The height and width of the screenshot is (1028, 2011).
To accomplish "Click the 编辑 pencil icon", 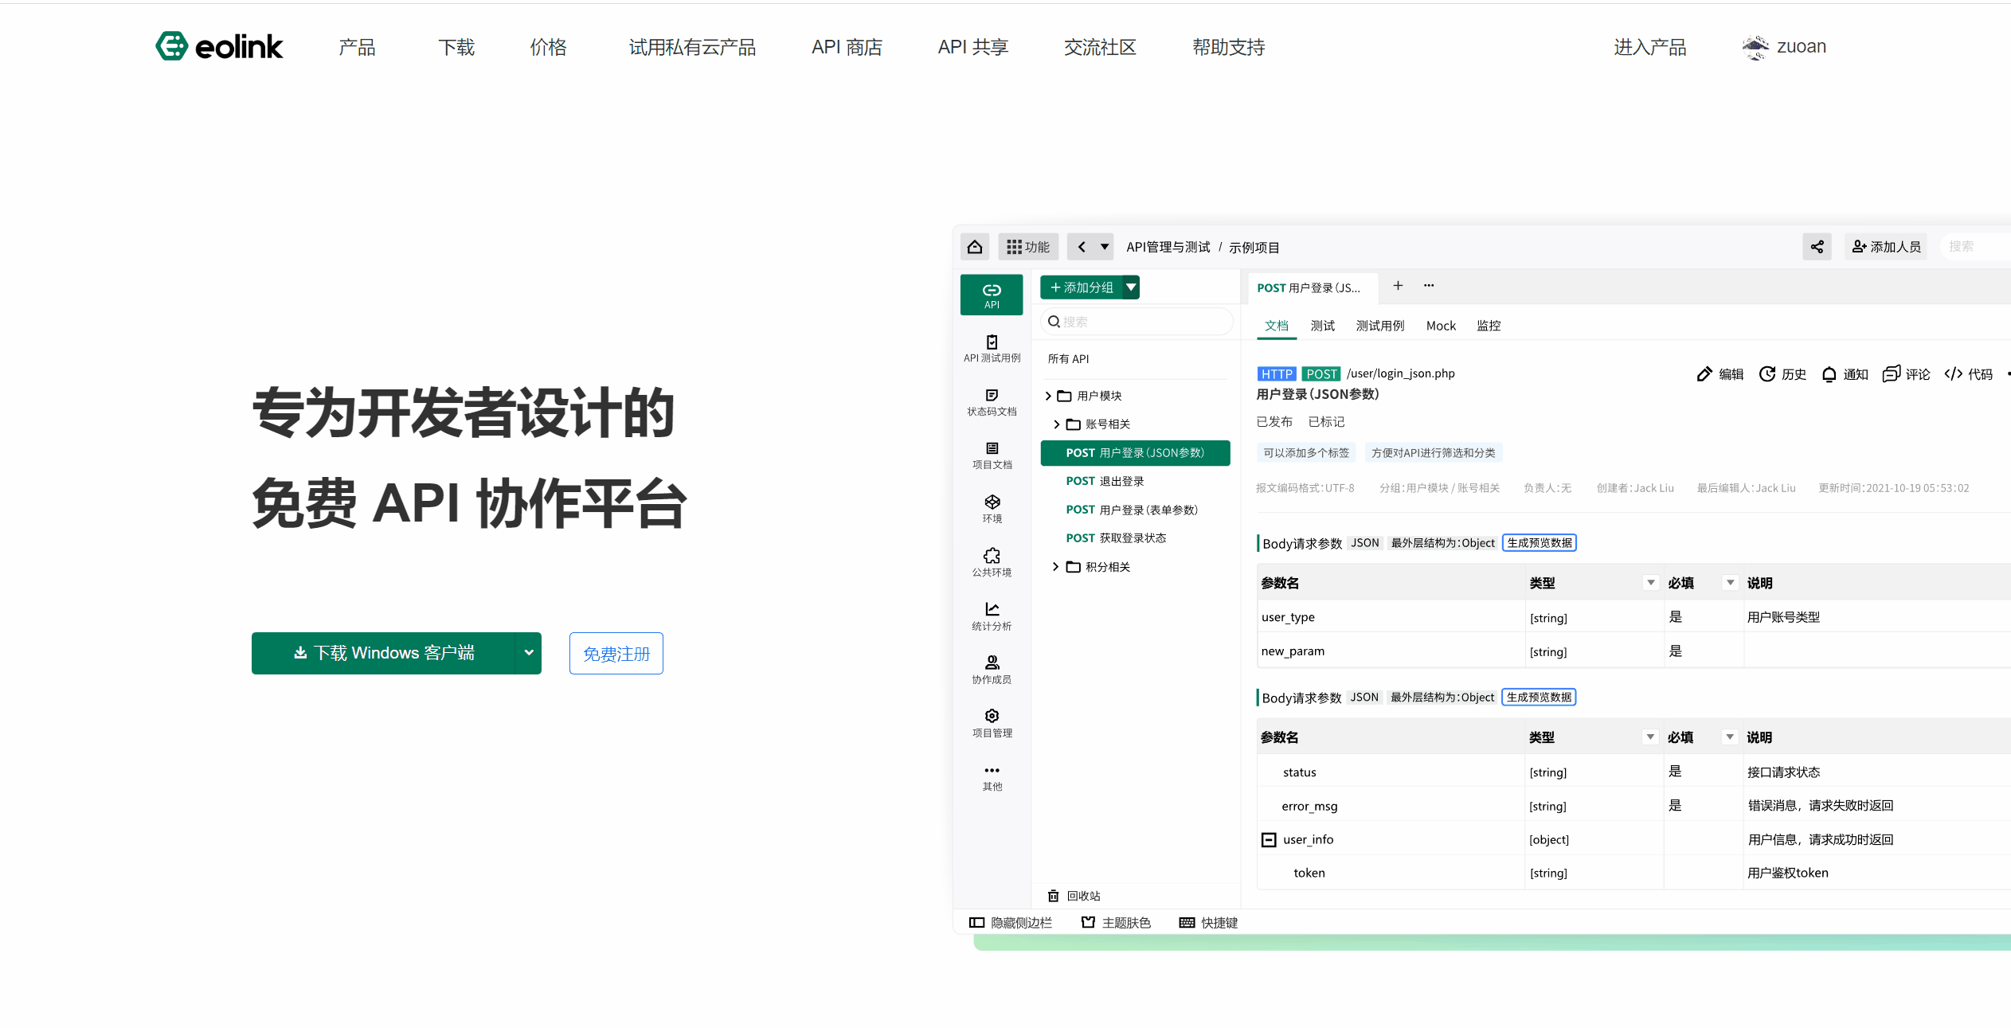I will [x=1704, y=374].
